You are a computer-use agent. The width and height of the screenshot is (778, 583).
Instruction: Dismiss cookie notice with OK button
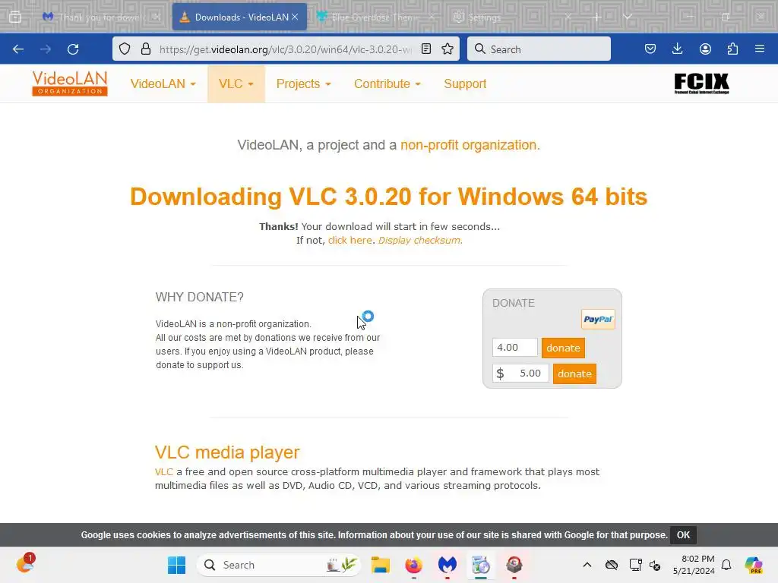(x=683, y=535)
